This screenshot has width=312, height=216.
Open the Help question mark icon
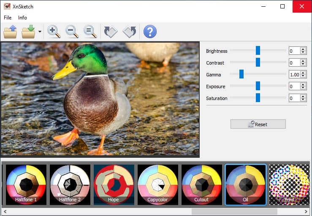tap(150, 32)
